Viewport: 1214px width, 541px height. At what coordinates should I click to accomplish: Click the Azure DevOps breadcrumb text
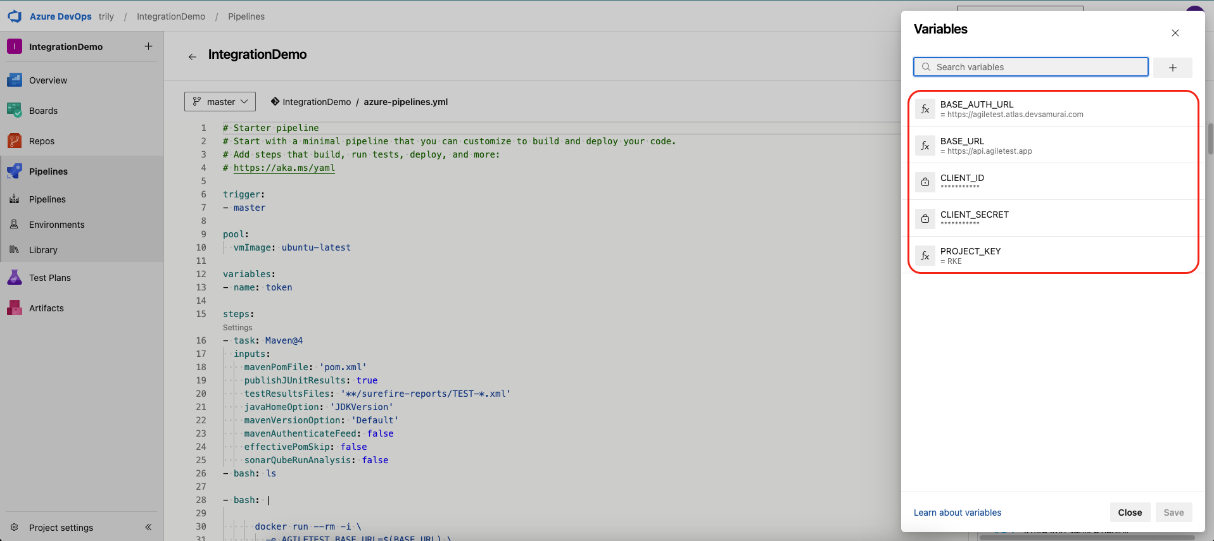(61, 16)
